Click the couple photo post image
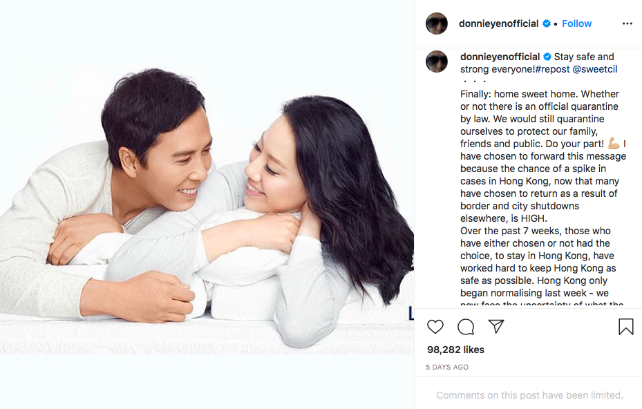Screen dimensions: 642x409 [x=207, y=204]
